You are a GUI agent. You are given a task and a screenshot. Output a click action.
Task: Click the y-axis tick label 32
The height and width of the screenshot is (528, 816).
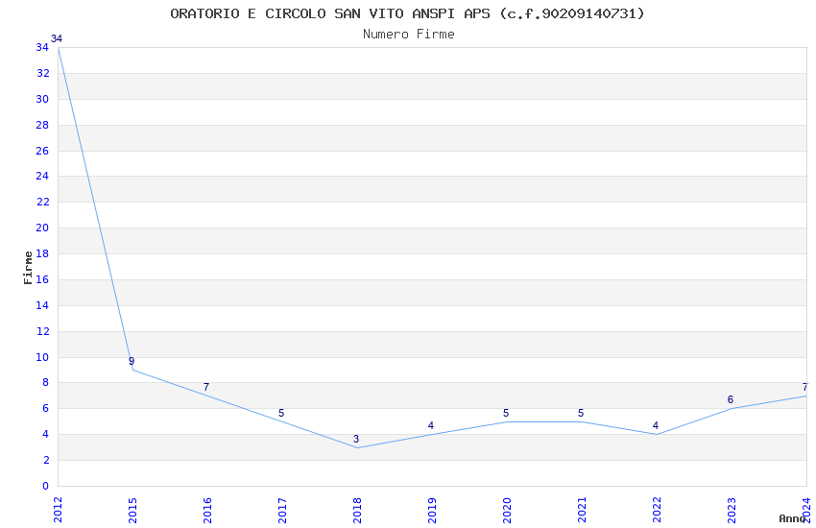click(x=42, y=73)
